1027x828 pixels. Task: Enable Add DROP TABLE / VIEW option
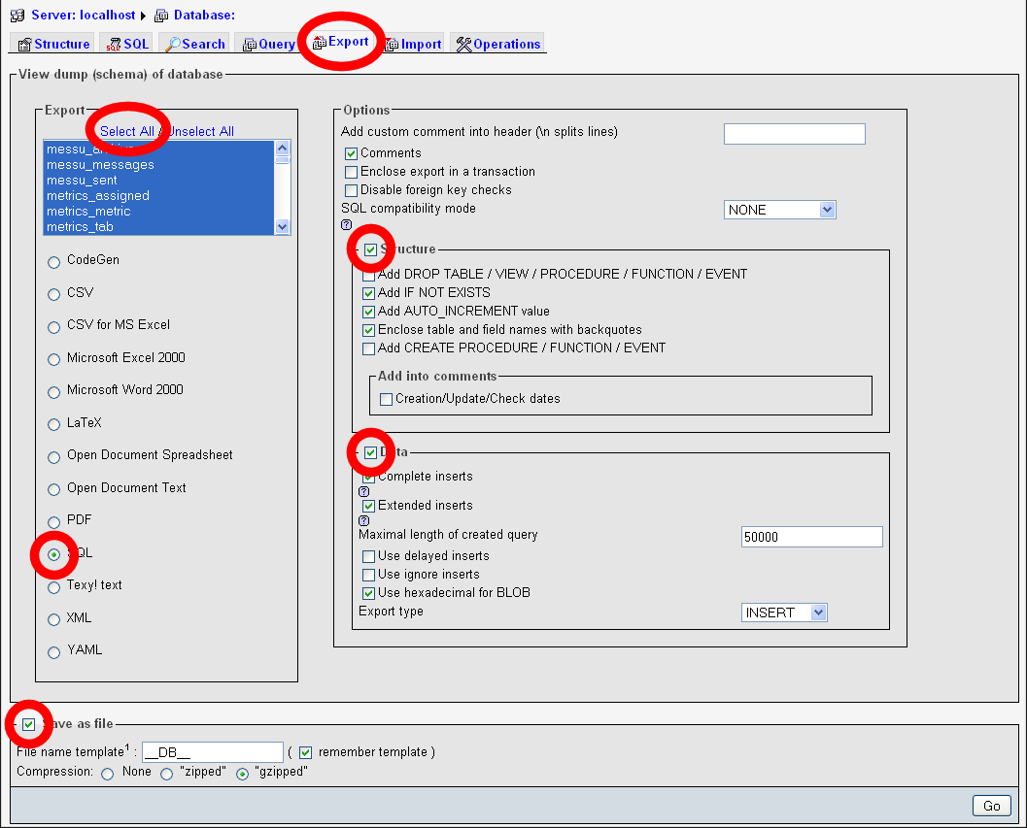coord(369,275)
